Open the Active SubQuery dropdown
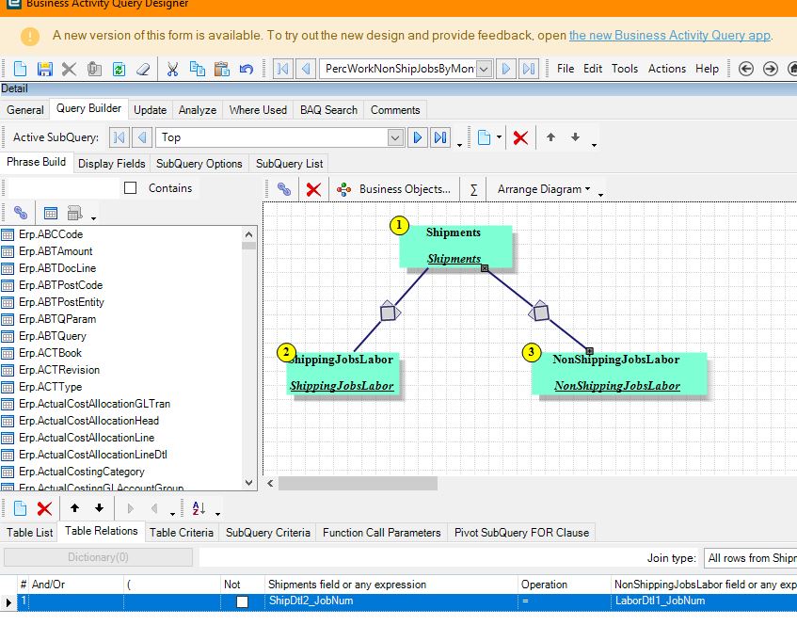 click(395, 137)
